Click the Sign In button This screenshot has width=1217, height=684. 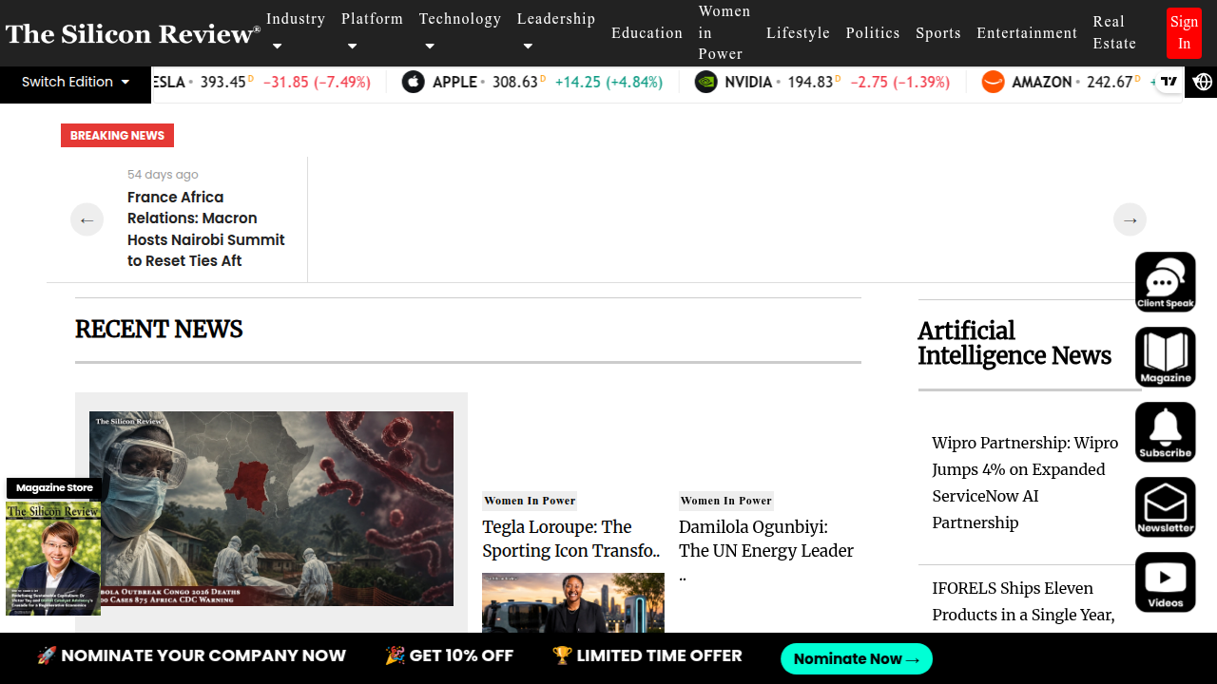1184,32
